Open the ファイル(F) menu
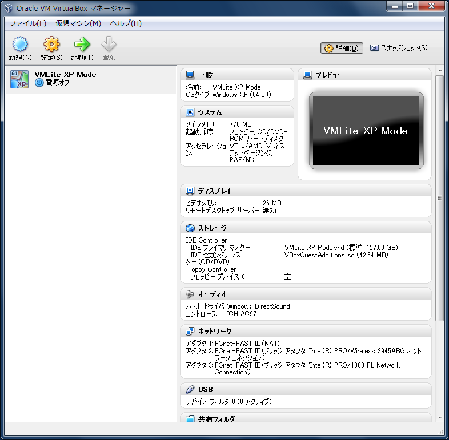The image size is (449, 440). 27,23
